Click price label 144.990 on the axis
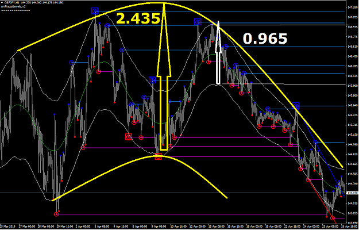The width and height of the screenshot is (359, 234). pyautogui.click(x=353, y=144)
